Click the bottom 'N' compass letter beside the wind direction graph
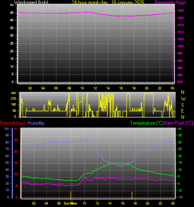This screenshot has width=194, height=207. [183, 117]
